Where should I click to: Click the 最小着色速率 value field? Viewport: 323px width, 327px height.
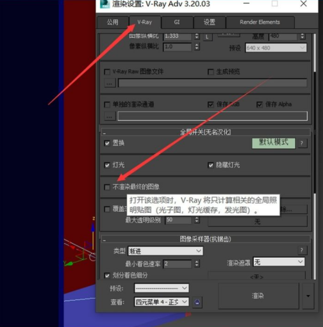[x=178, y=264]
